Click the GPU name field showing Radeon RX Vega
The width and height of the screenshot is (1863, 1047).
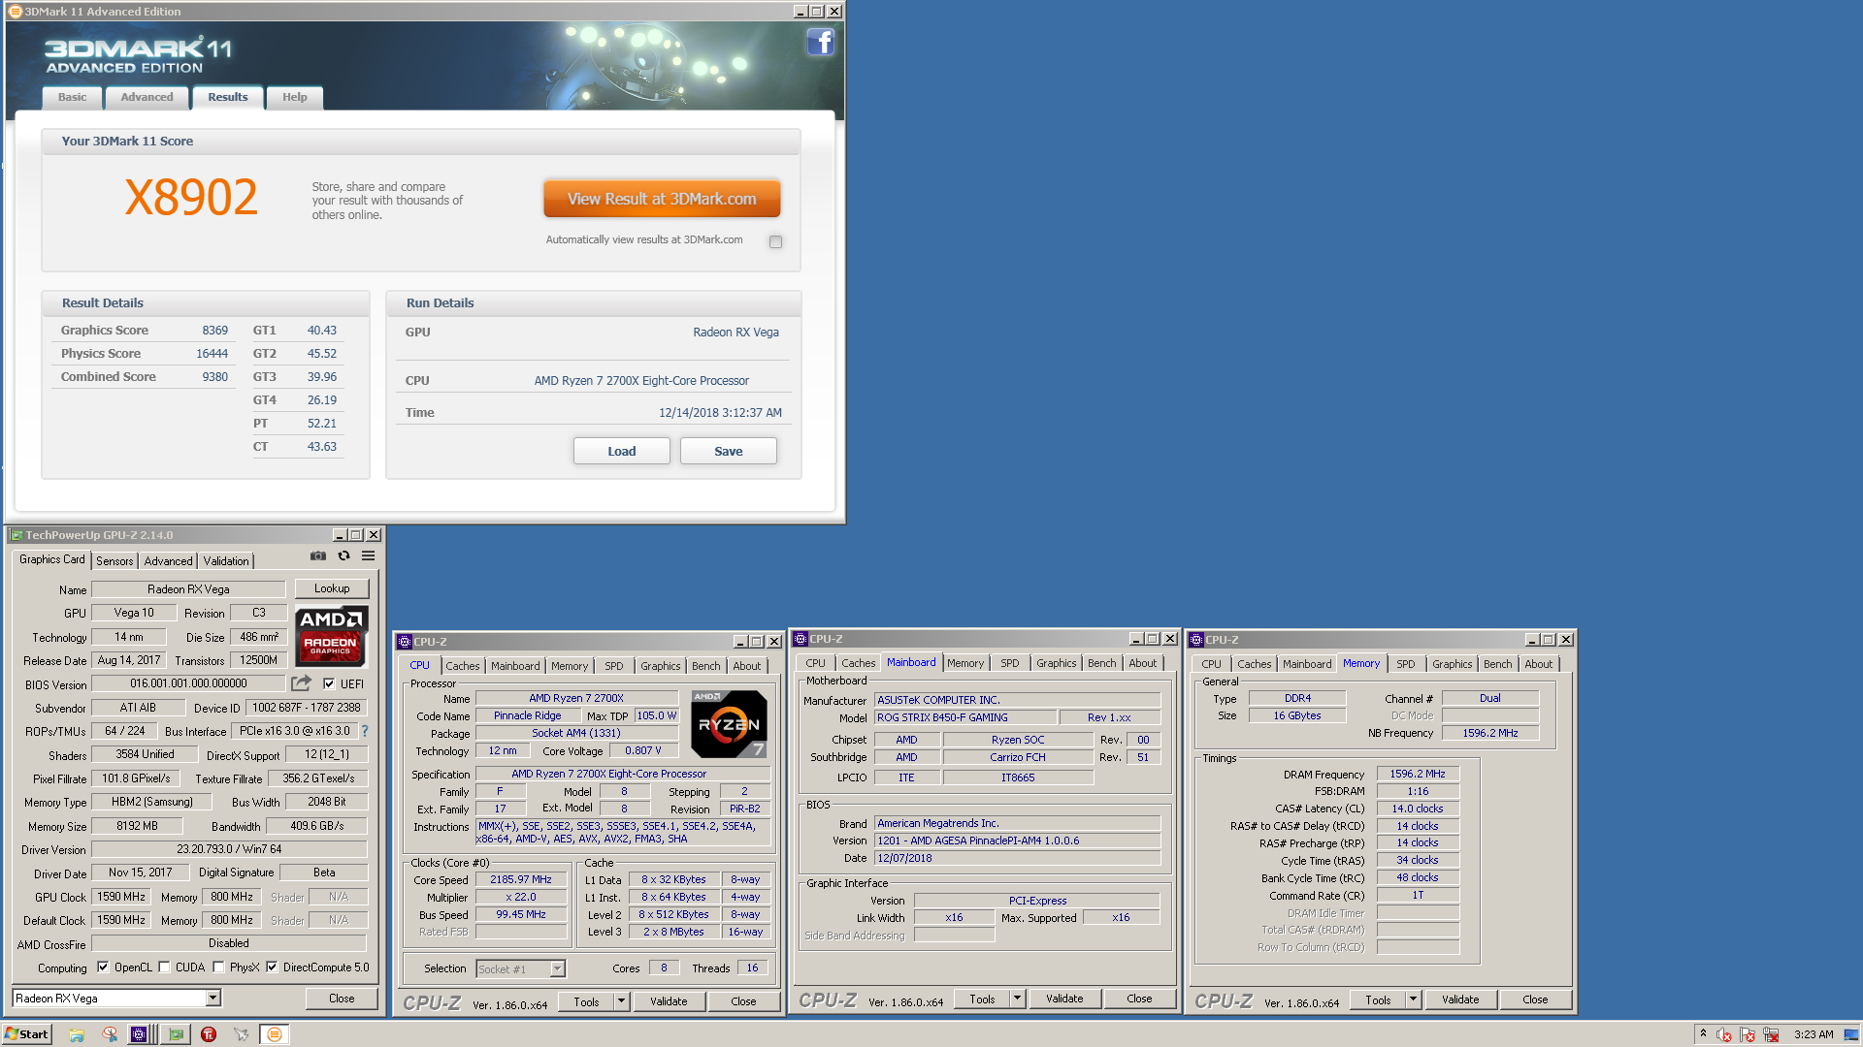pos(188,589)
